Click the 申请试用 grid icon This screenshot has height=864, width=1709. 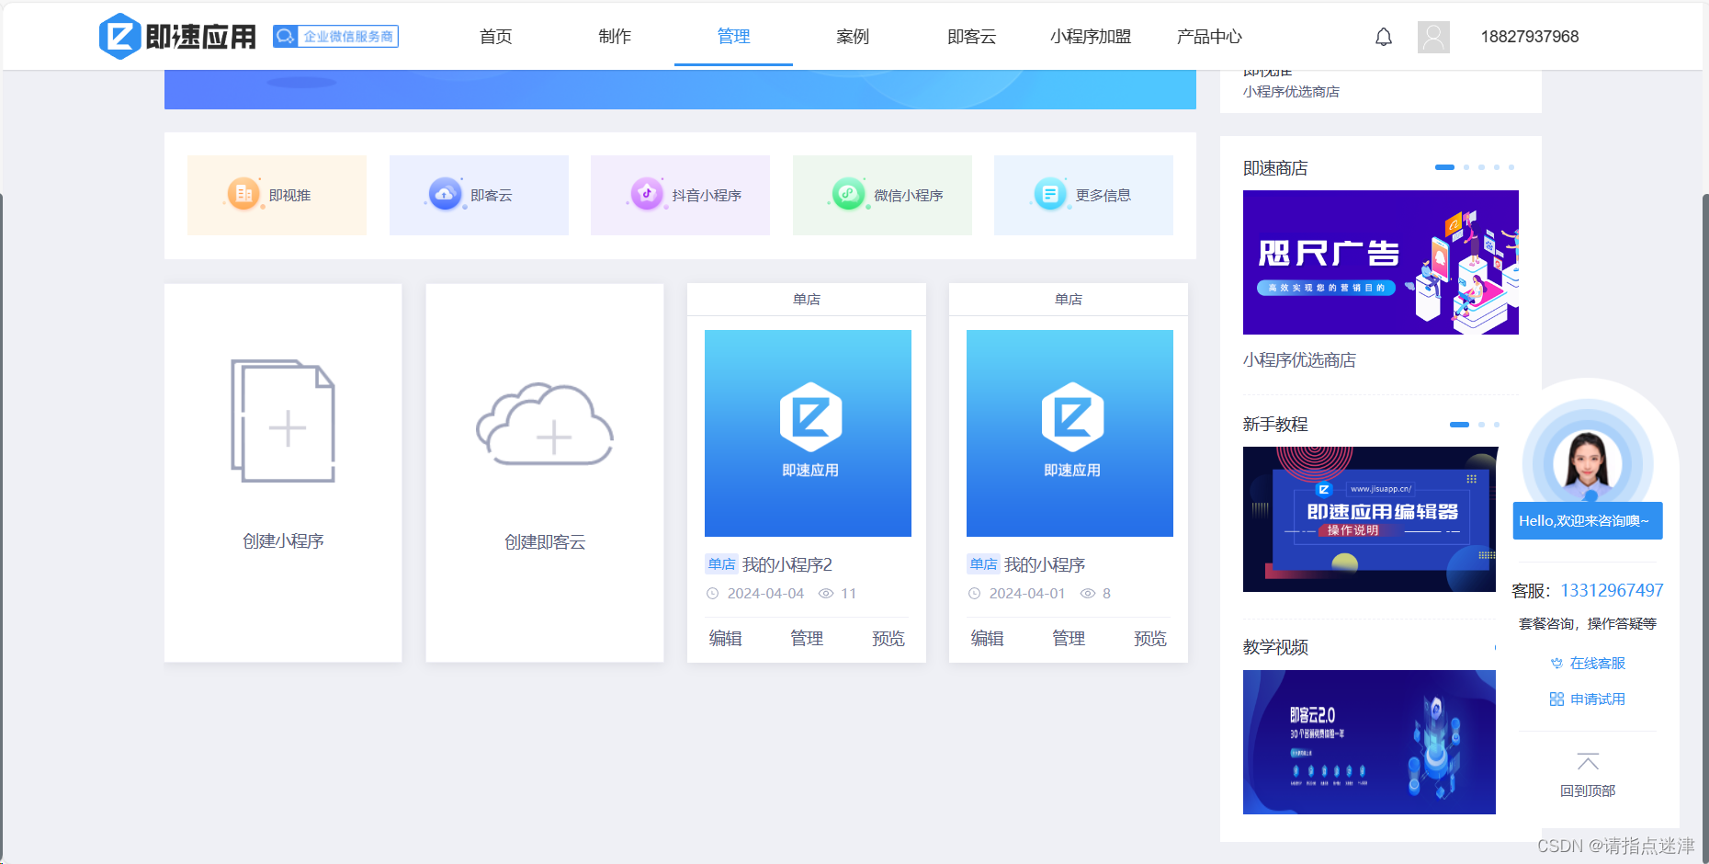[x=1556, y=699]
